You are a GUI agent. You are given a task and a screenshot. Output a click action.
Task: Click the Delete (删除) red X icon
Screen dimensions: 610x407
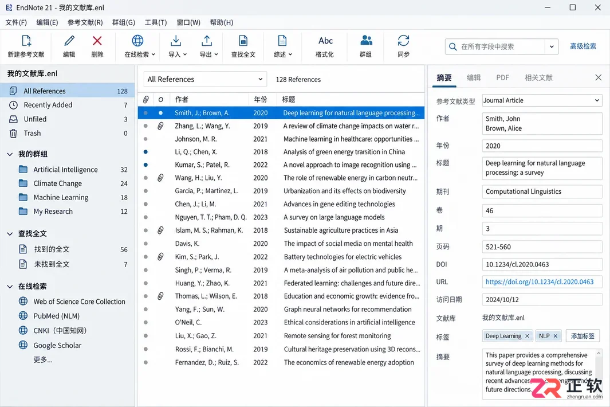tap(97, 41)
